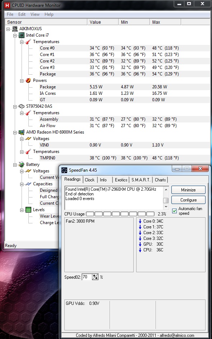Click the down arrow icon beside CPU 36C
The image size is (212, 339).
[140, 250]
